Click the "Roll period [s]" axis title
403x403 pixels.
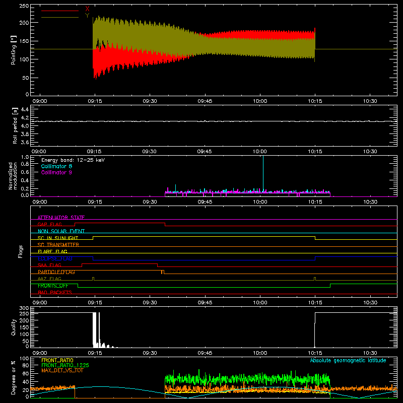(15, 125)
